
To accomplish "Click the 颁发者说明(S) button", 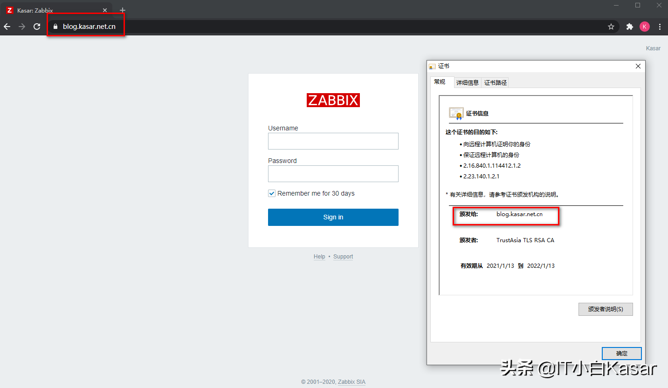I will coord(605,309).
